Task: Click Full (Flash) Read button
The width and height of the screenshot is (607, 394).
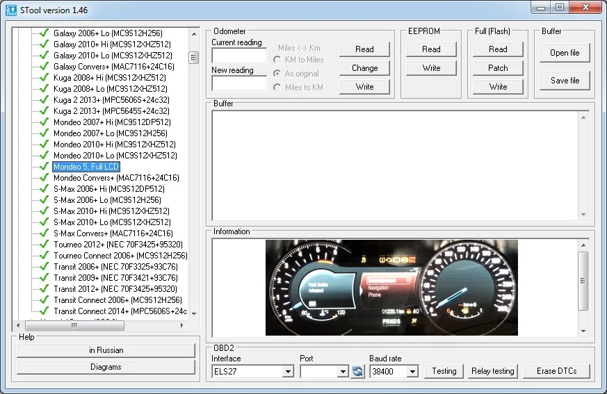Action: 498,49
